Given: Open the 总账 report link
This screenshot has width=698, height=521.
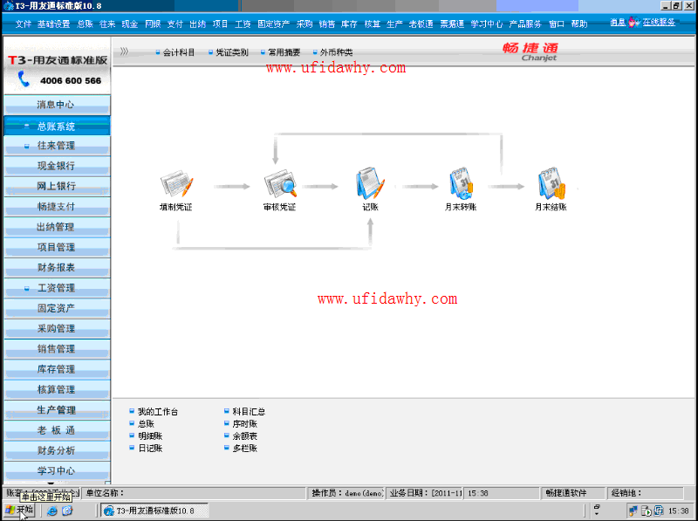Looking at the screenshot, I should pos(146,424).
